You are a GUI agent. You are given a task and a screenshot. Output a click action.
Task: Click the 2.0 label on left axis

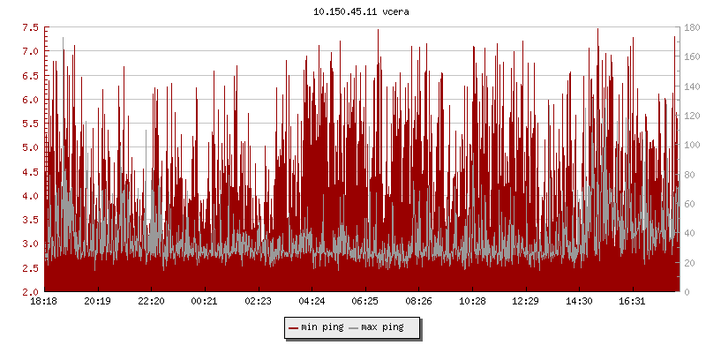tap(29, 292)
